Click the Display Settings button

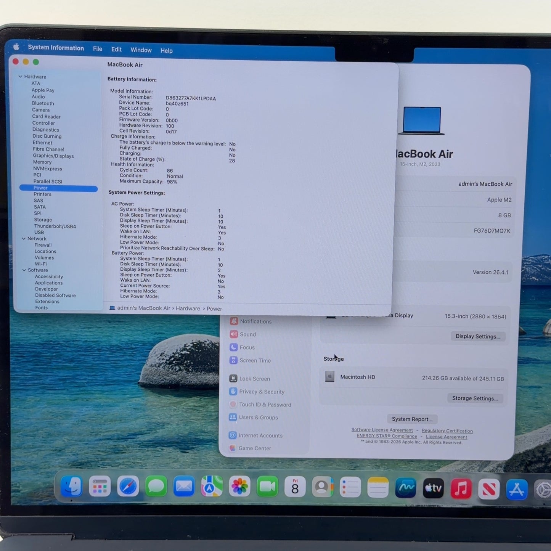(478, 336)
